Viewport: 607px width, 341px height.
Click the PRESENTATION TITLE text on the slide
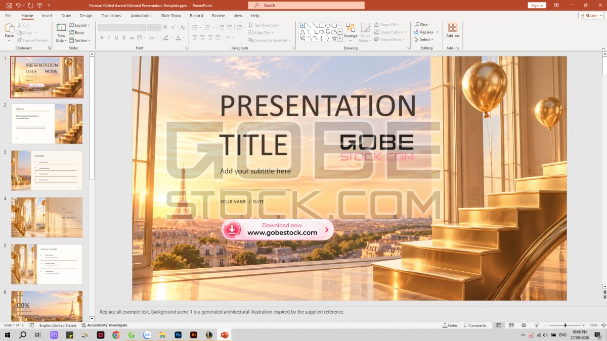pyautogui.click(x=318, y=125)
